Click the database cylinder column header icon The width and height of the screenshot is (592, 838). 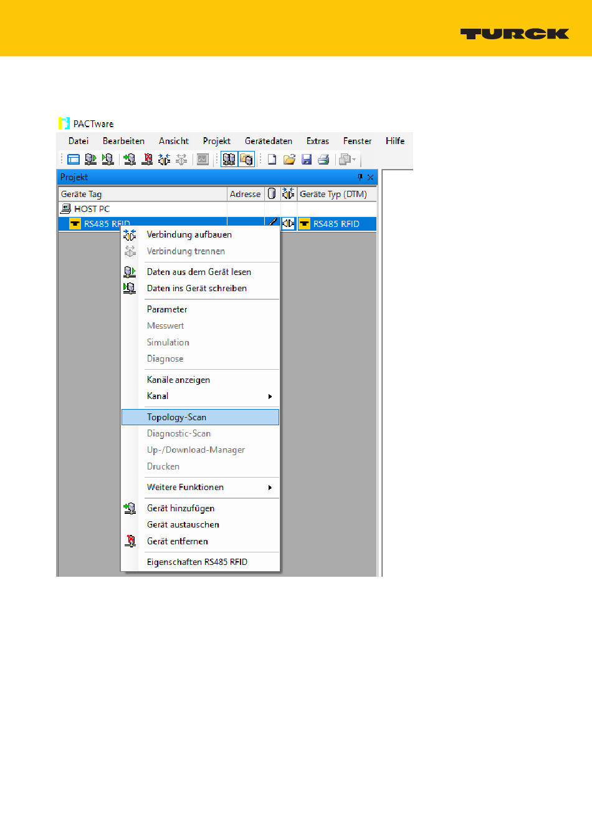[x=272, y=194]
